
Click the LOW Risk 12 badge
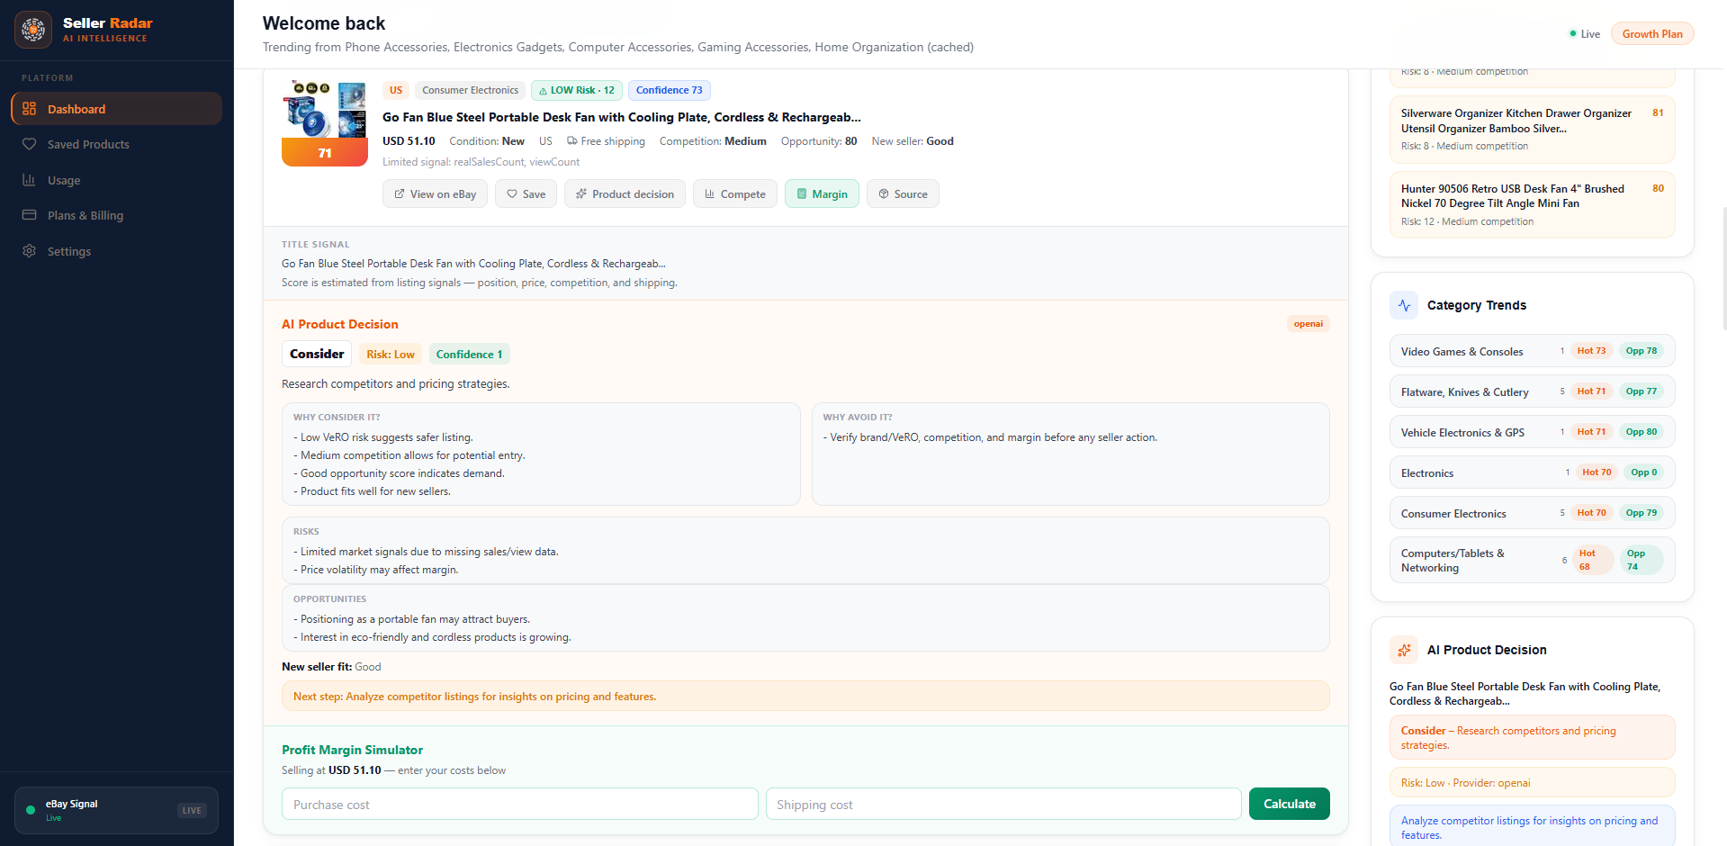point(577,90)
